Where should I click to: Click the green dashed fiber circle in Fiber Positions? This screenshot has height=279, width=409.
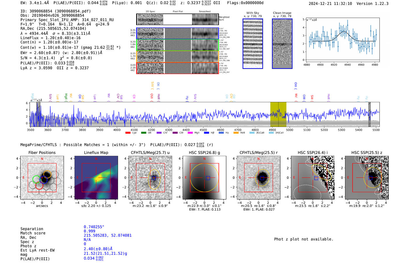coord(37,179)
